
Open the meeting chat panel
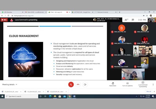coord(133,20)
